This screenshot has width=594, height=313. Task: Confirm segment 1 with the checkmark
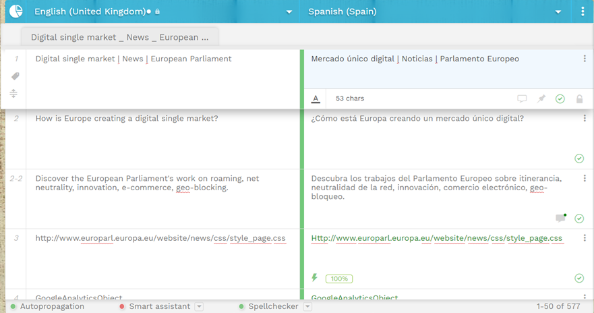(560, 98)
